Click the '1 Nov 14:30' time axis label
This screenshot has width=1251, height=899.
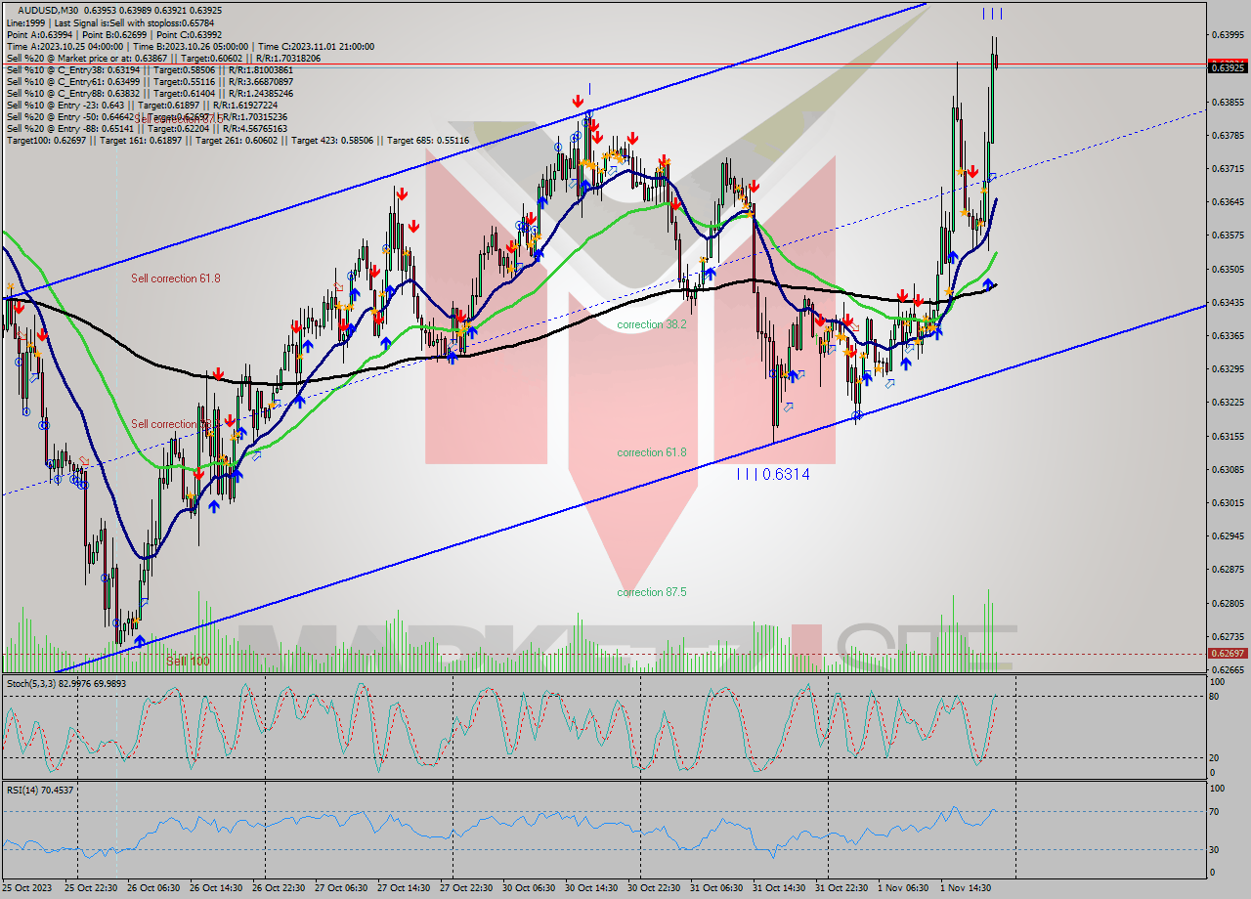pos(965,887)
